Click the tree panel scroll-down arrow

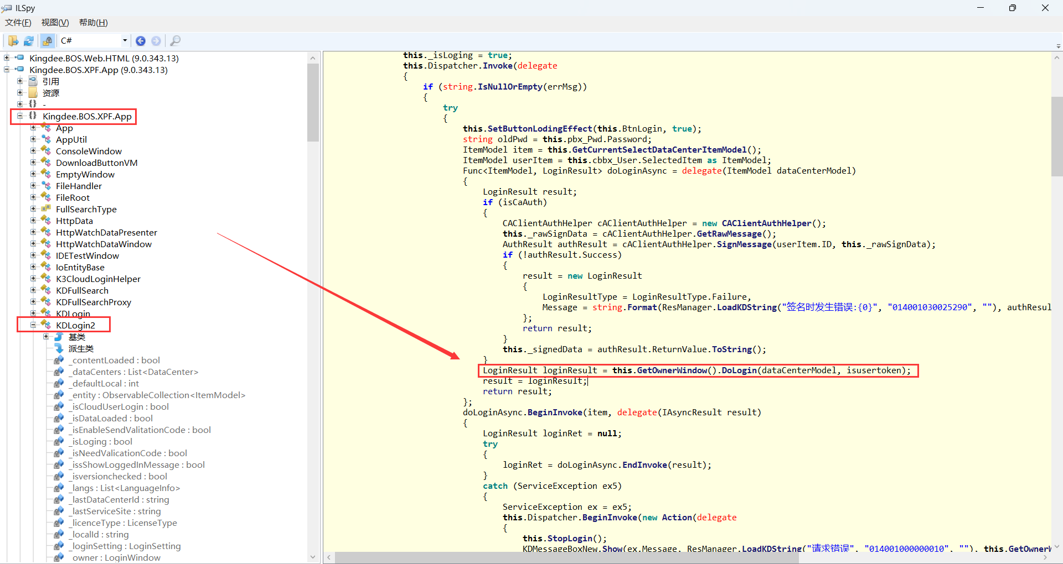313,557
